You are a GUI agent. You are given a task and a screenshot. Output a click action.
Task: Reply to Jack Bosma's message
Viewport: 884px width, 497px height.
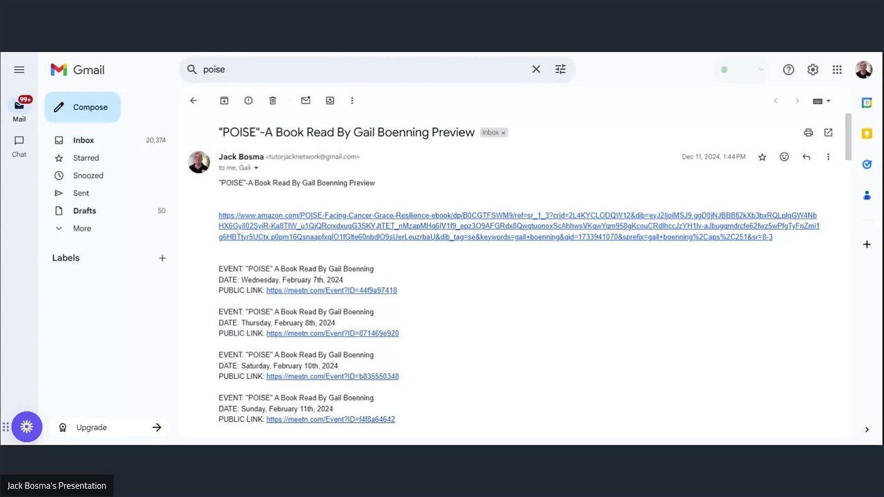pyautogui.click(x=806, y=157)
